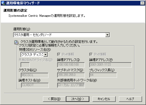Image resolution: width=146 pixels, height=105 pixels.
Task: Close the 運用環境保守ウィザード window
Action: [143, 3]
